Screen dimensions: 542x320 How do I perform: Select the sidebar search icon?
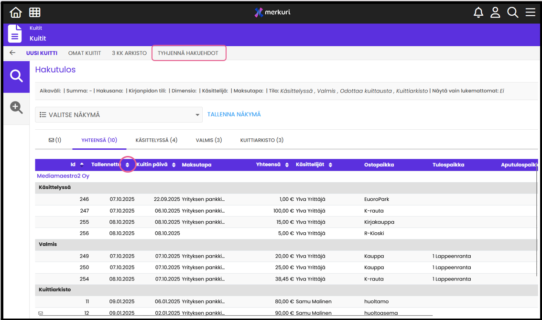(17, 76)
